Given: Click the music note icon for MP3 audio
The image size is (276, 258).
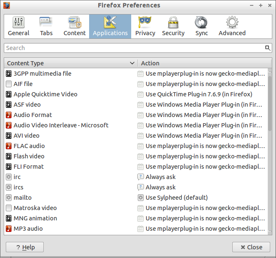Looking at the screenshot, I should (x=9, y=229).
